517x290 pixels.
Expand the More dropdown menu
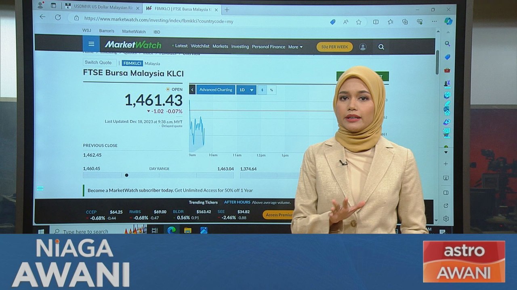pos(295,47)
